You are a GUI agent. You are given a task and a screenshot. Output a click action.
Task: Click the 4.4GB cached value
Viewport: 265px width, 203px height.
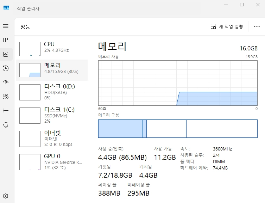149,175
